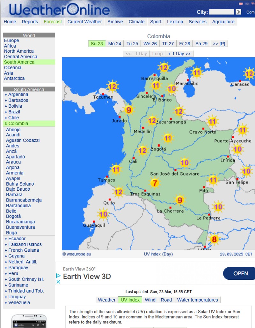This screenshot has width=255, height=328.
Task: Click the UK flag language icon
Action: pos(241,4)
